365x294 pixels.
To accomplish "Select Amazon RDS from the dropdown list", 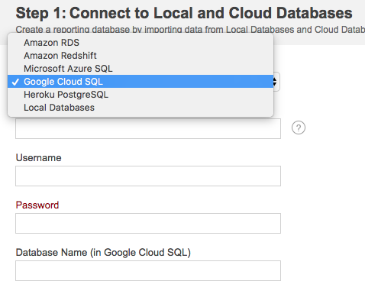I will [x=141, y=43].
